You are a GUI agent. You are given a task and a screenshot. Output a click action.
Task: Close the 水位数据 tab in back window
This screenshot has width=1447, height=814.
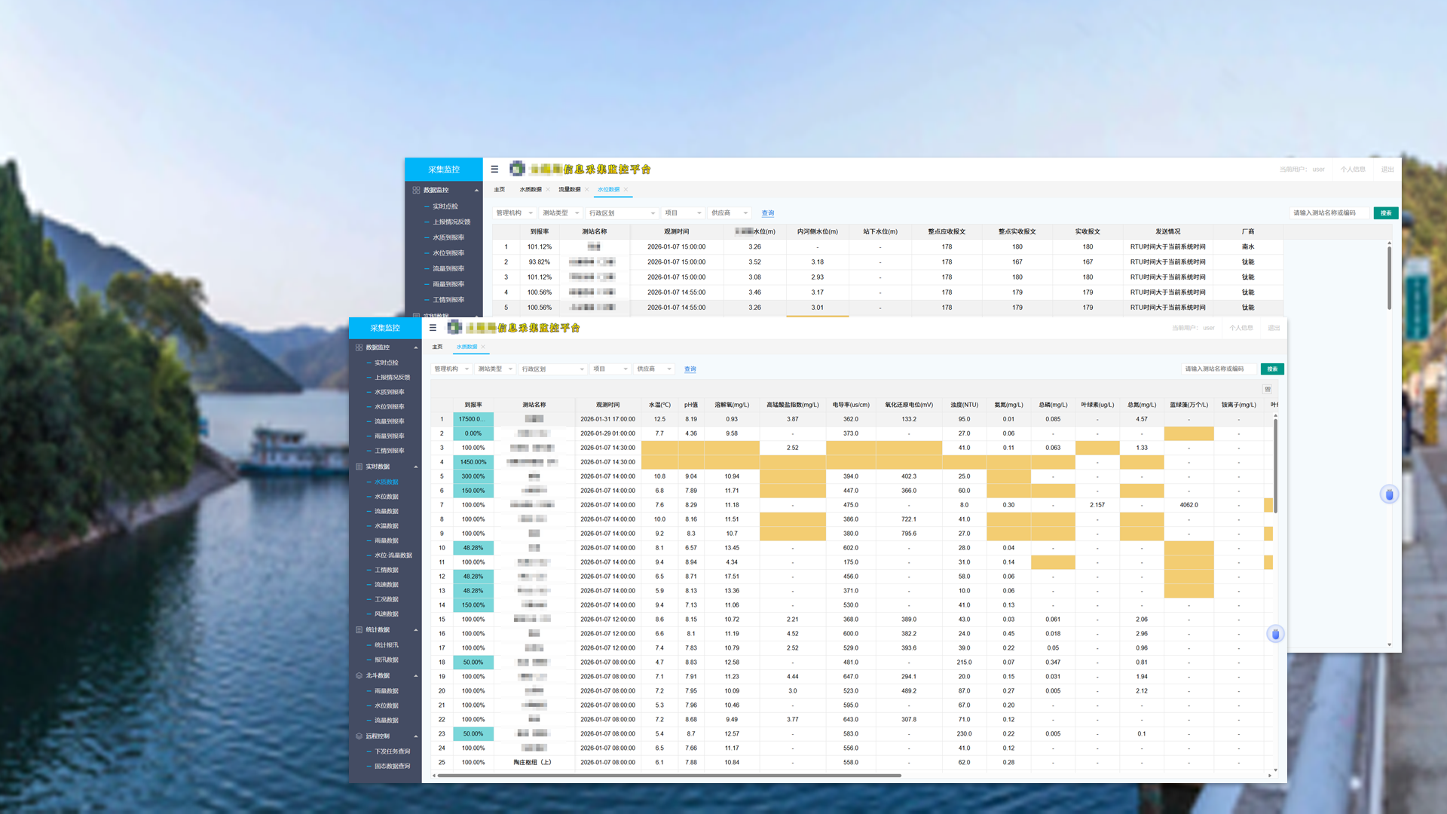pyautogui.click(x=626, y=190)
